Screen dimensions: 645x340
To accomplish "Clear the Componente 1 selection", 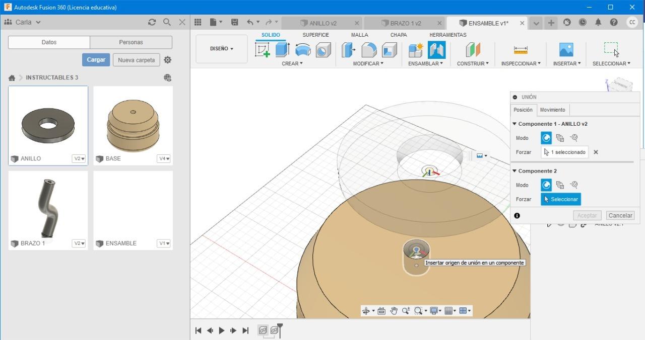I will click(x=596, y=152).
